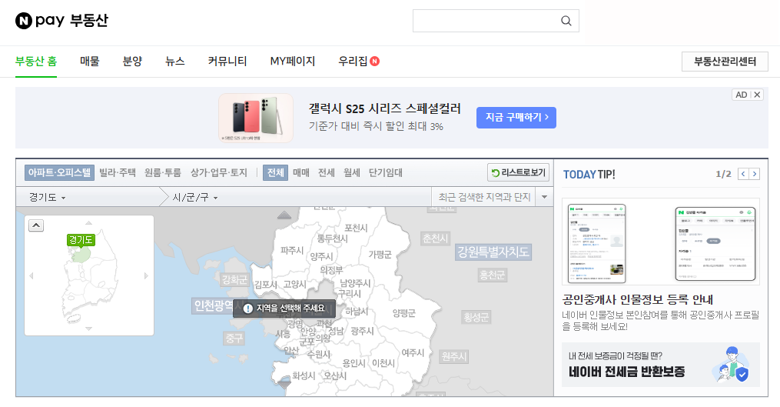Select 월세 trade type filter
Image resolution: width=780 pixels, height=407 pixels.
click(352, 172)
